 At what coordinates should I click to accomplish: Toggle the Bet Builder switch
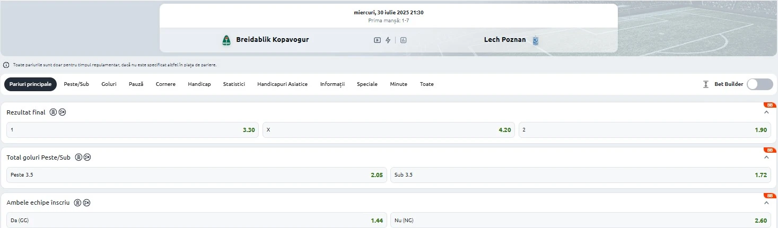click(759, 84)
